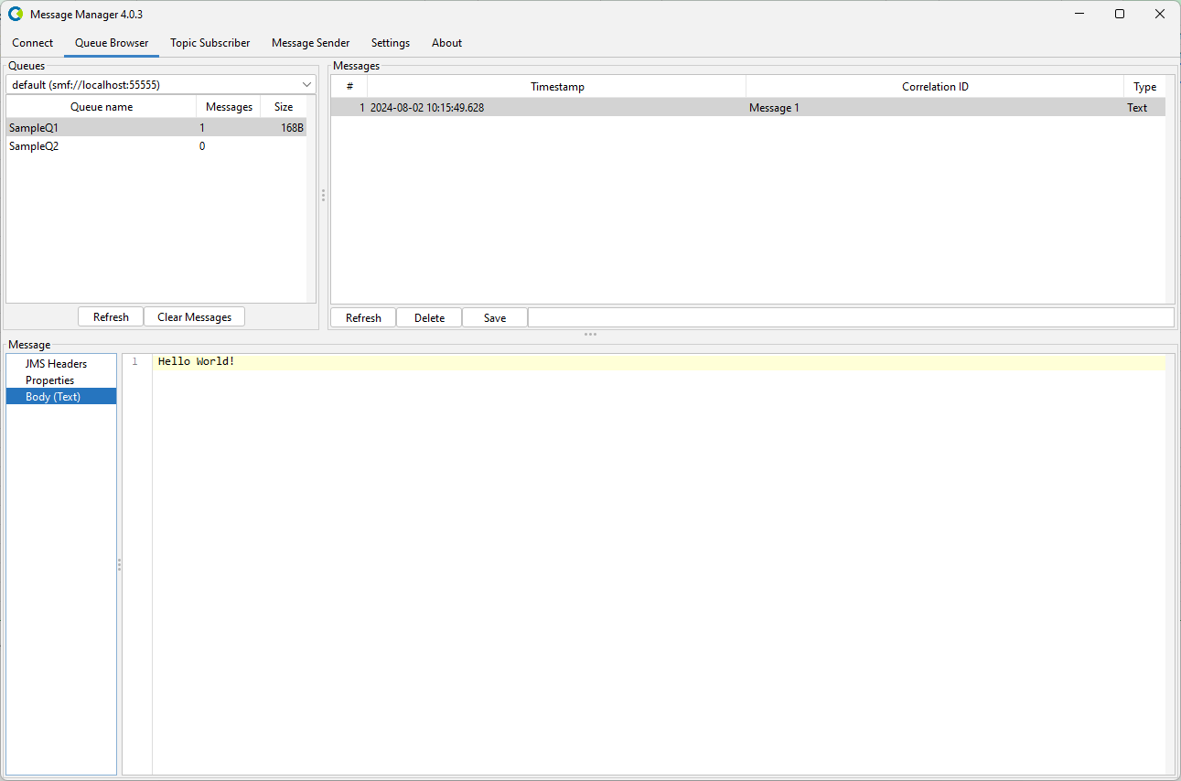Delete the selected message
Screen dimensions: 1181x781
tap(429, 318)
